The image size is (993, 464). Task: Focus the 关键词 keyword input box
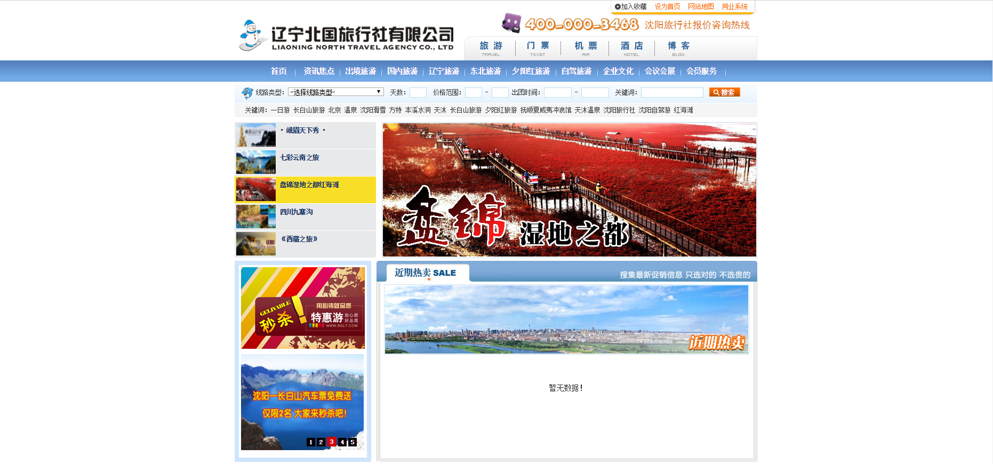[x=671, y=92]
